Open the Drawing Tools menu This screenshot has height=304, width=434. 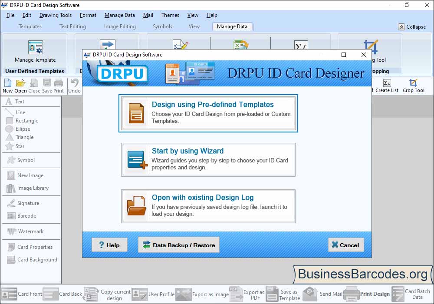[56, 15]
